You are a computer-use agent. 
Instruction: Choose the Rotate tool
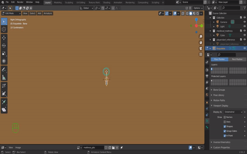coord(4,46)
